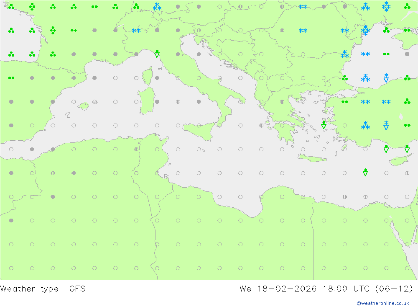Click the green shower symbol near Genoa coast

click(157, 54)
